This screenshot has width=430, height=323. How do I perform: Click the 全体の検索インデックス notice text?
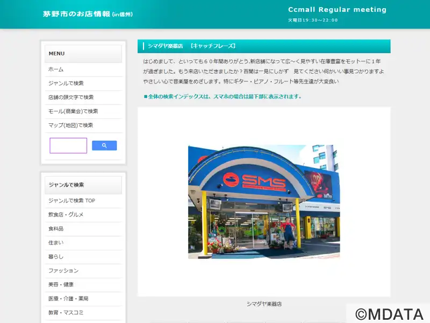point(223,96)
